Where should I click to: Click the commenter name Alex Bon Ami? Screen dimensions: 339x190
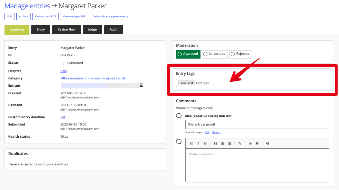click(208, 116)
